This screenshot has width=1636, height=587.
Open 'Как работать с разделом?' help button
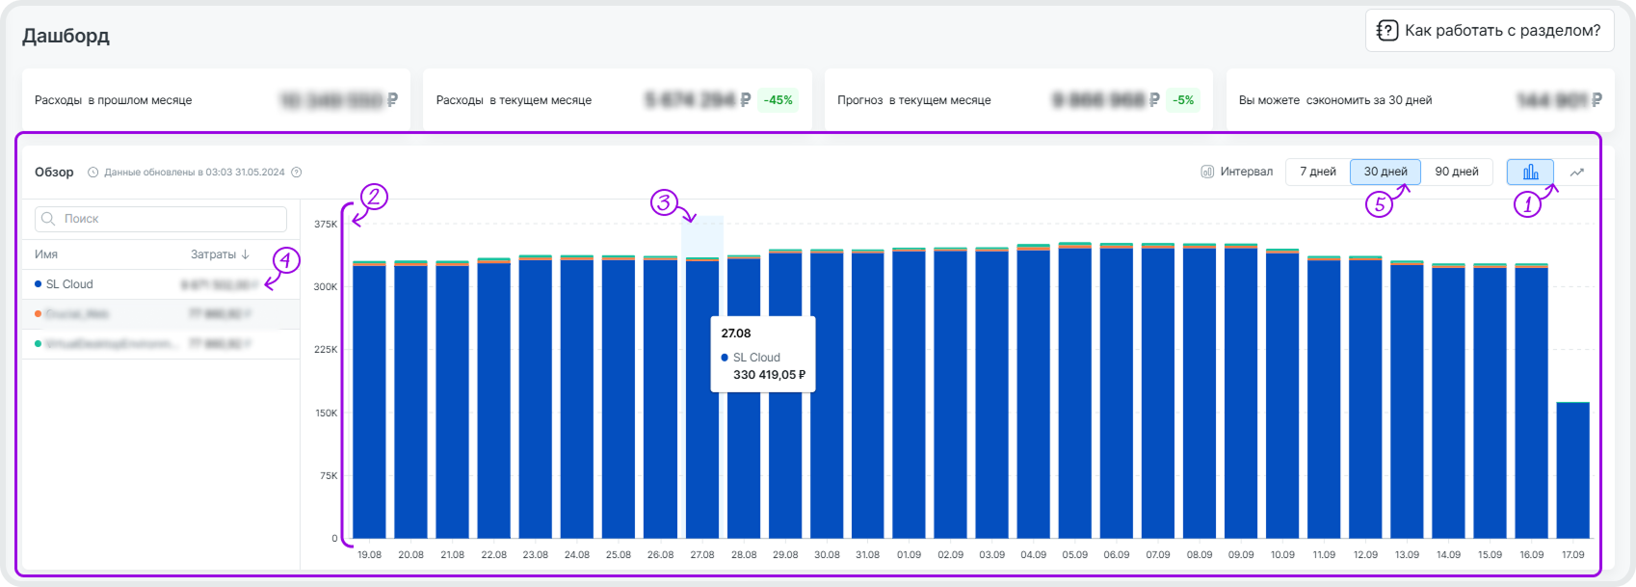click(x=1489, y=31)
